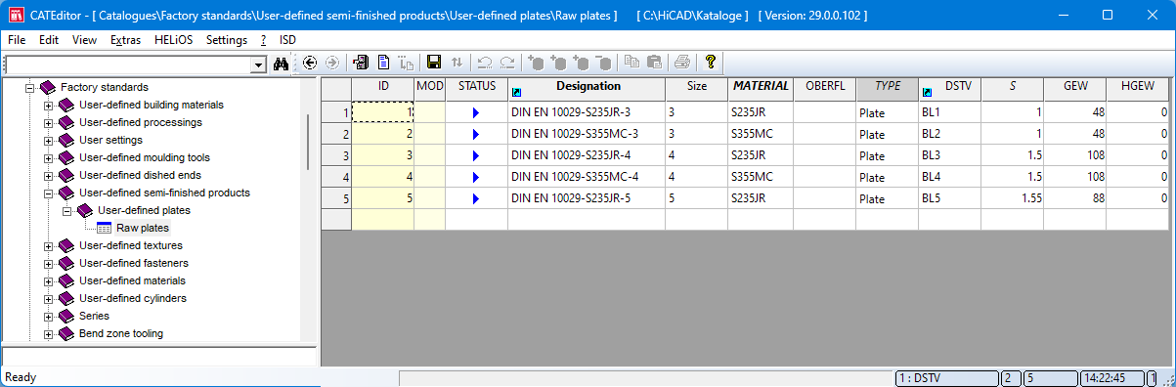1176x387 pixels.
Task: Expand the User-defined fasteners node
Action: point(48,263)
